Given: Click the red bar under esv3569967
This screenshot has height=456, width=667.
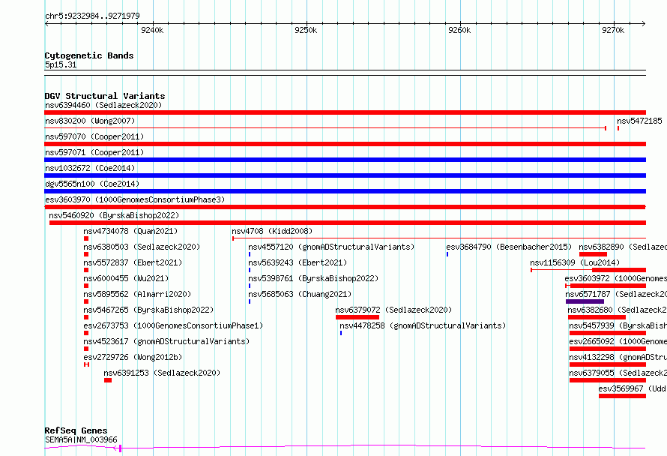Looking at the screenshot, I should coord(622,396).
